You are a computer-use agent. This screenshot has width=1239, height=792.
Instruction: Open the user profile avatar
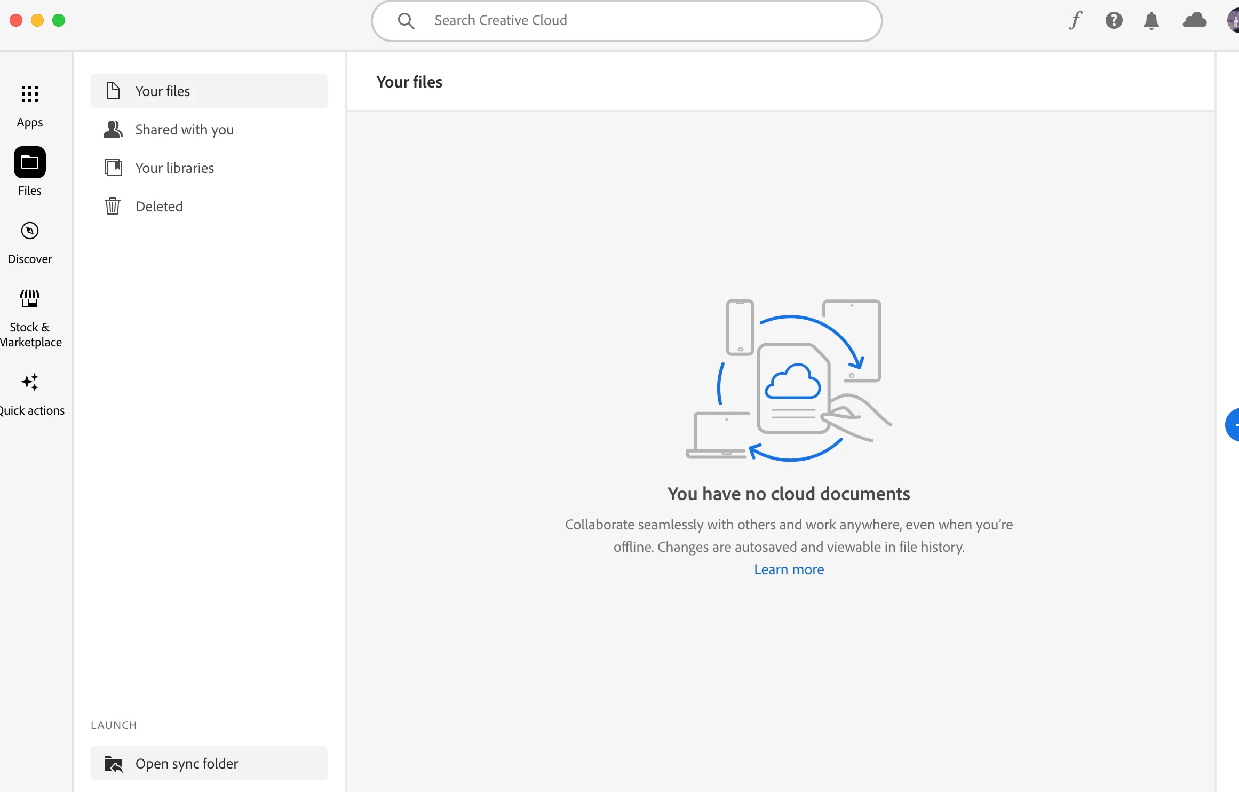coord(1234,20)
